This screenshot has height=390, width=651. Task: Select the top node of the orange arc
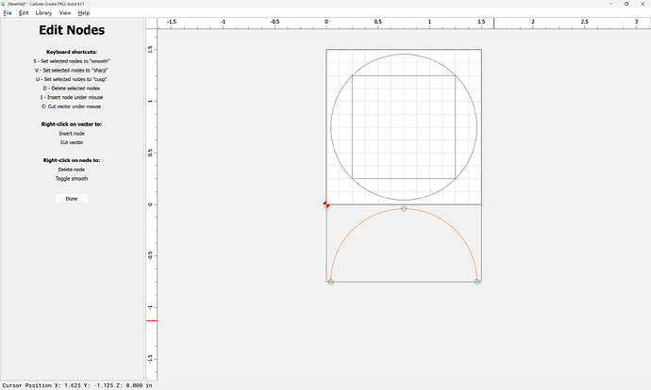tap(404, 209)
